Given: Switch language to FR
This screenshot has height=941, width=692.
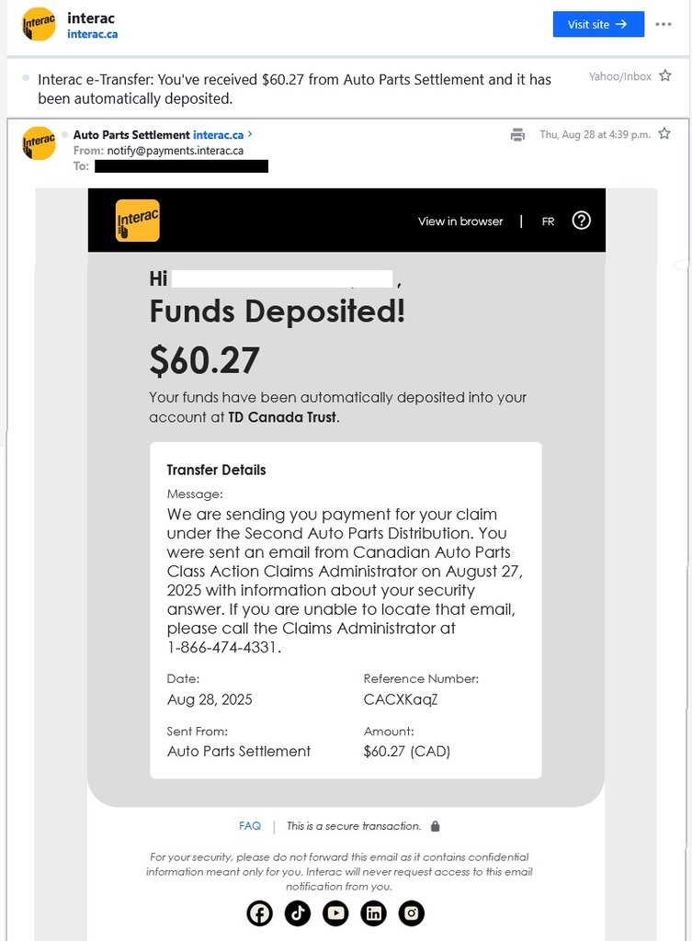Looking at the screenshot, I should [548, 221].
